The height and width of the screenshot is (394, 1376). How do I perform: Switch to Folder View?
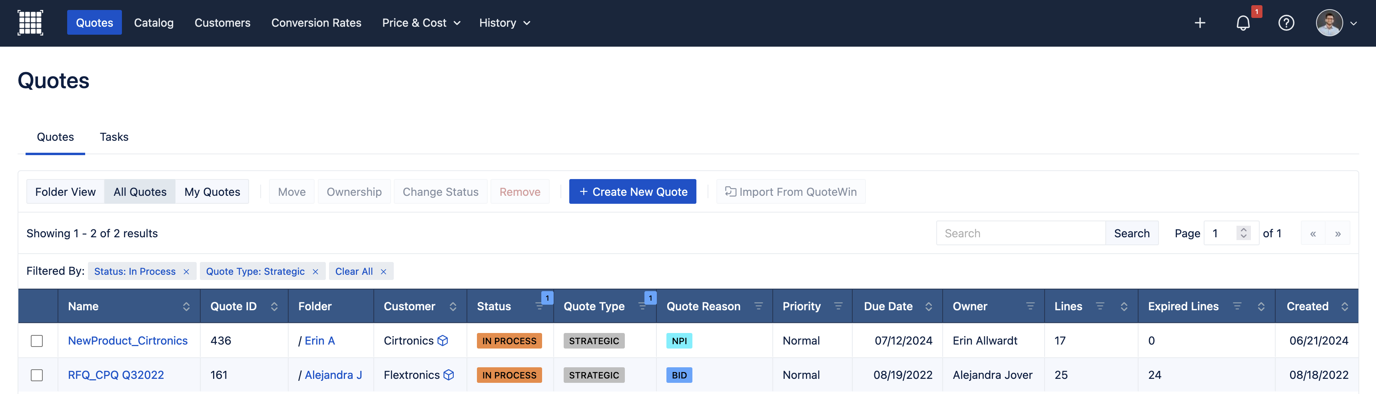point(65,191)
